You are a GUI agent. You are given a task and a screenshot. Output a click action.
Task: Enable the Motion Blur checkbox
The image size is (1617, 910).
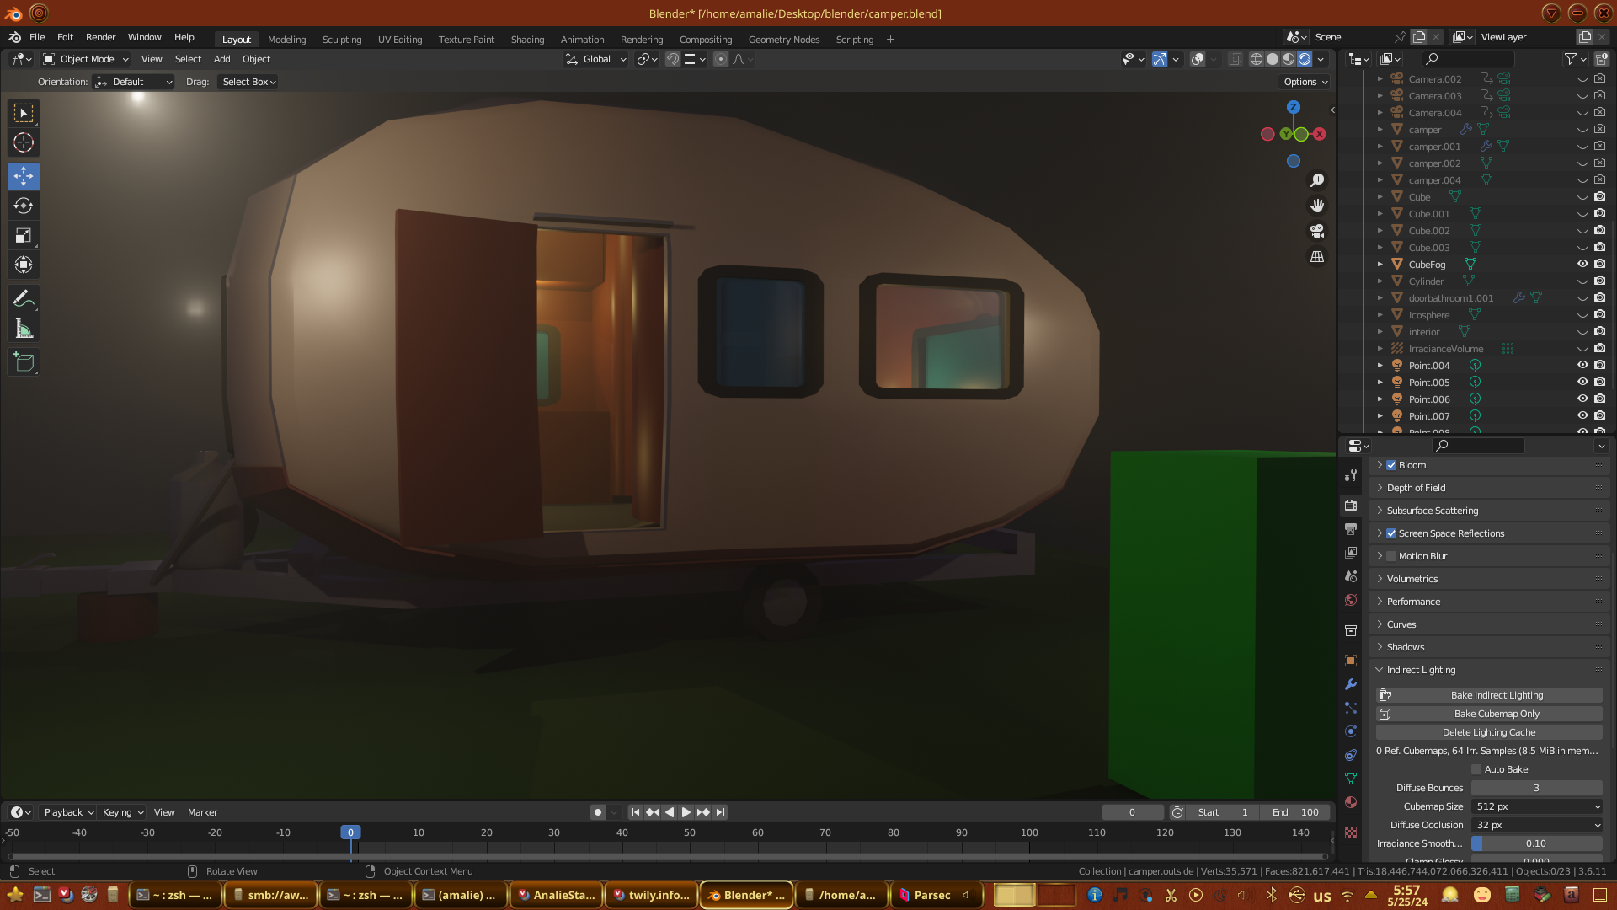(x=1391, y=556)
